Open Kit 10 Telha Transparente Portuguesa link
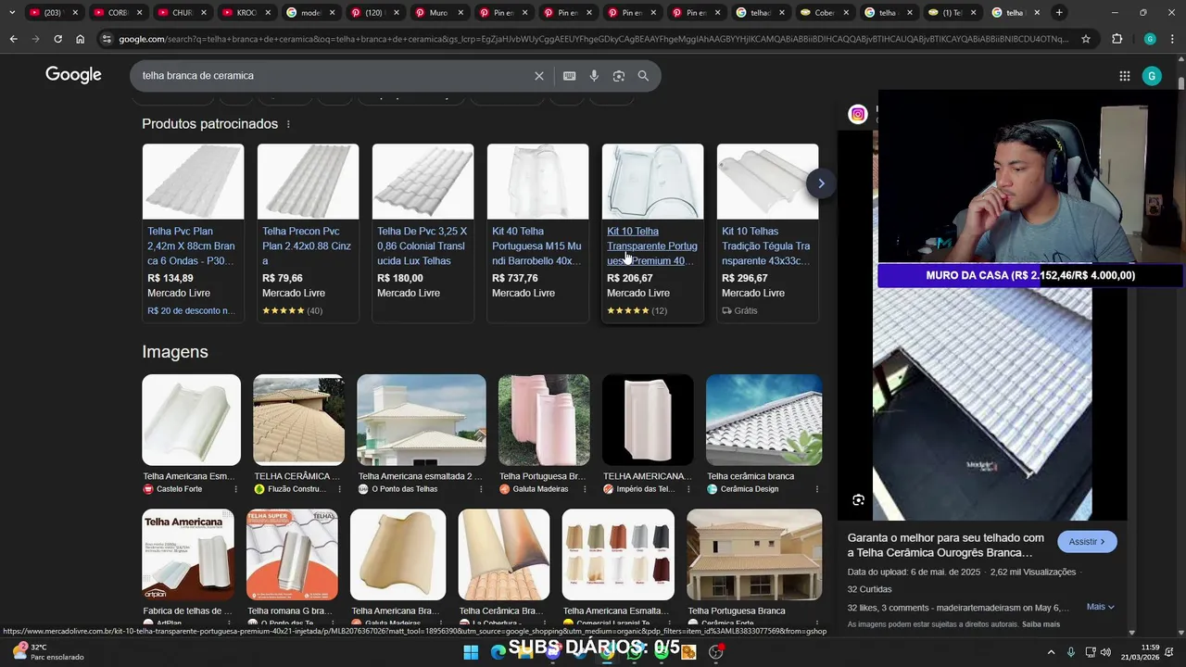Screen dimensions: 1186x667 click(651, 246)
